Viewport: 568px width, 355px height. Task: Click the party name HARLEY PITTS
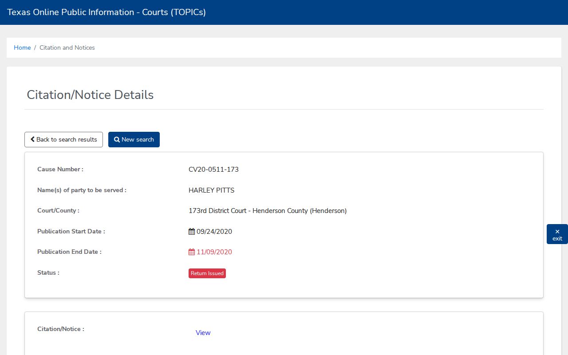211,190
